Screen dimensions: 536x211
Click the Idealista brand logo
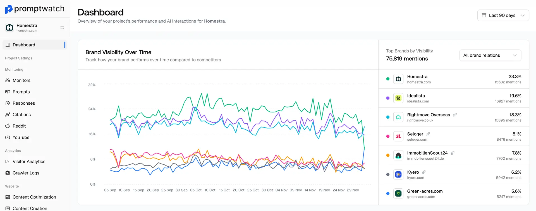[398, 98]
